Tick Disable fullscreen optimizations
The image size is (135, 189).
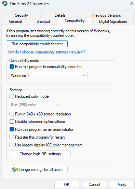tap(12, 122)
